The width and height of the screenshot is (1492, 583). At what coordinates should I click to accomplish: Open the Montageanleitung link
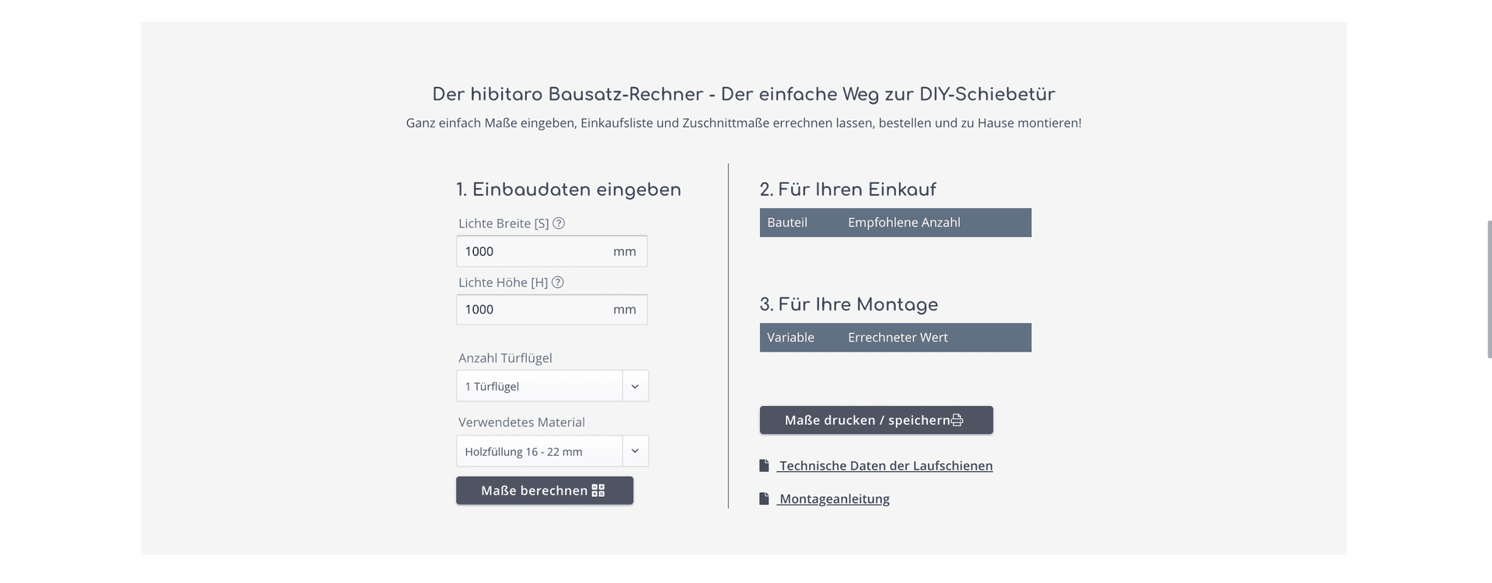tap(834, 499)
